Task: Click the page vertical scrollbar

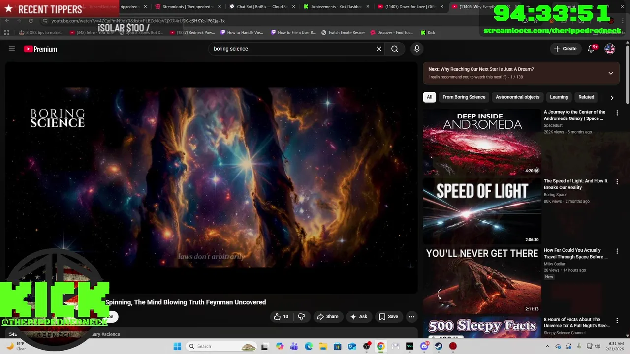Action: click(x=627, y=74)
